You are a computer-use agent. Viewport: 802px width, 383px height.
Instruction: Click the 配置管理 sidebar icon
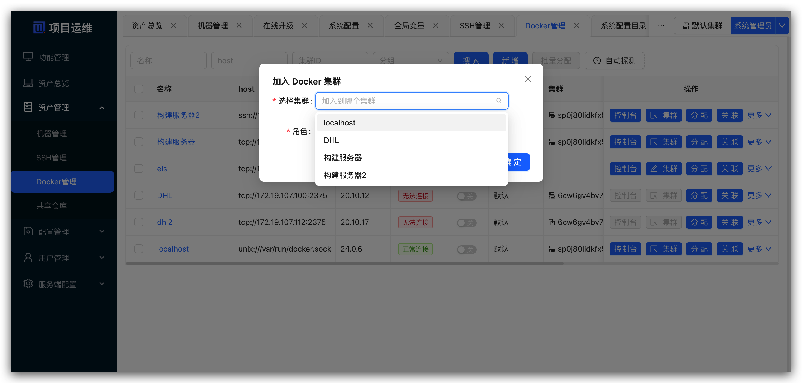coord(28,231)
